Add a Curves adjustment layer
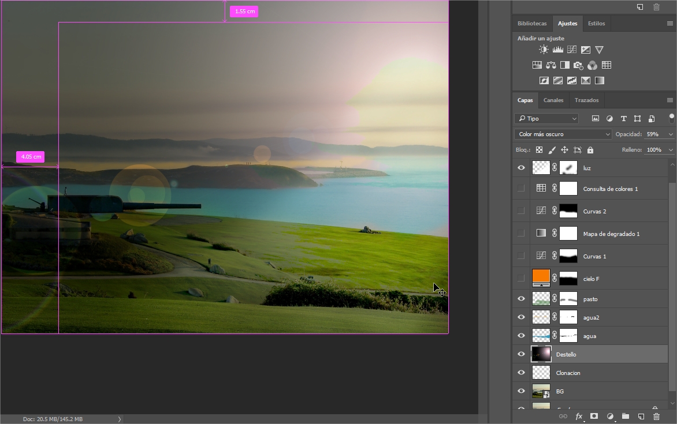The width and height of the screenshot is (677, 424). point(572,50)
